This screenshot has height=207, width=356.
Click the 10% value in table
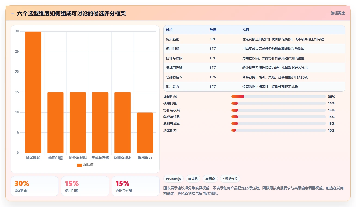(213, 87)
